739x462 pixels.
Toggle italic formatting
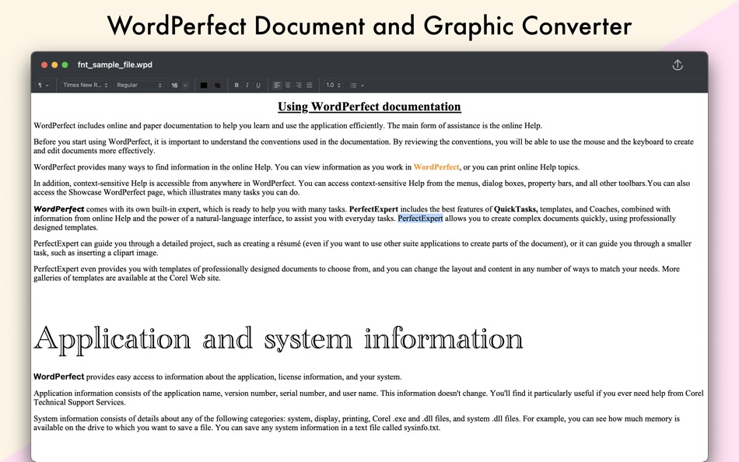[247, 86]
